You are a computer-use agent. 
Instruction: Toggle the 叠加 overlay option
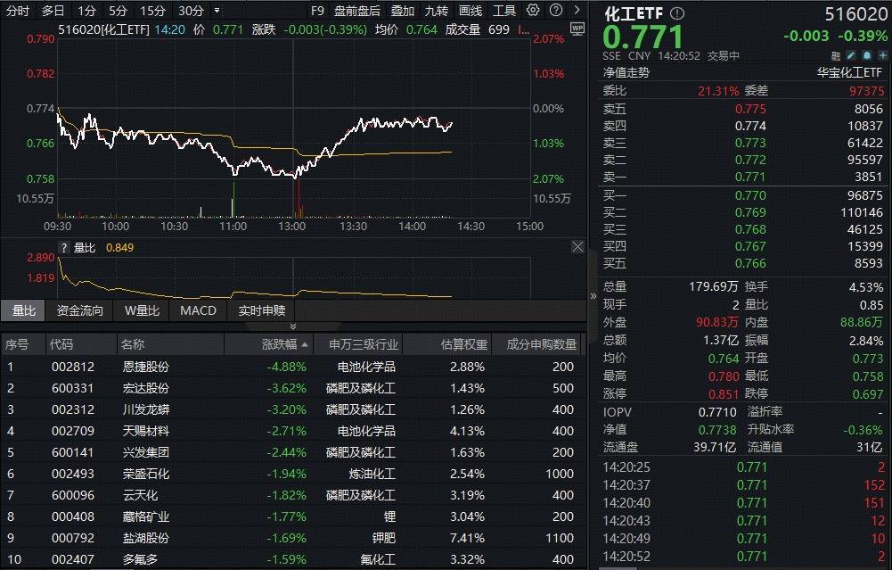[403, 11]
